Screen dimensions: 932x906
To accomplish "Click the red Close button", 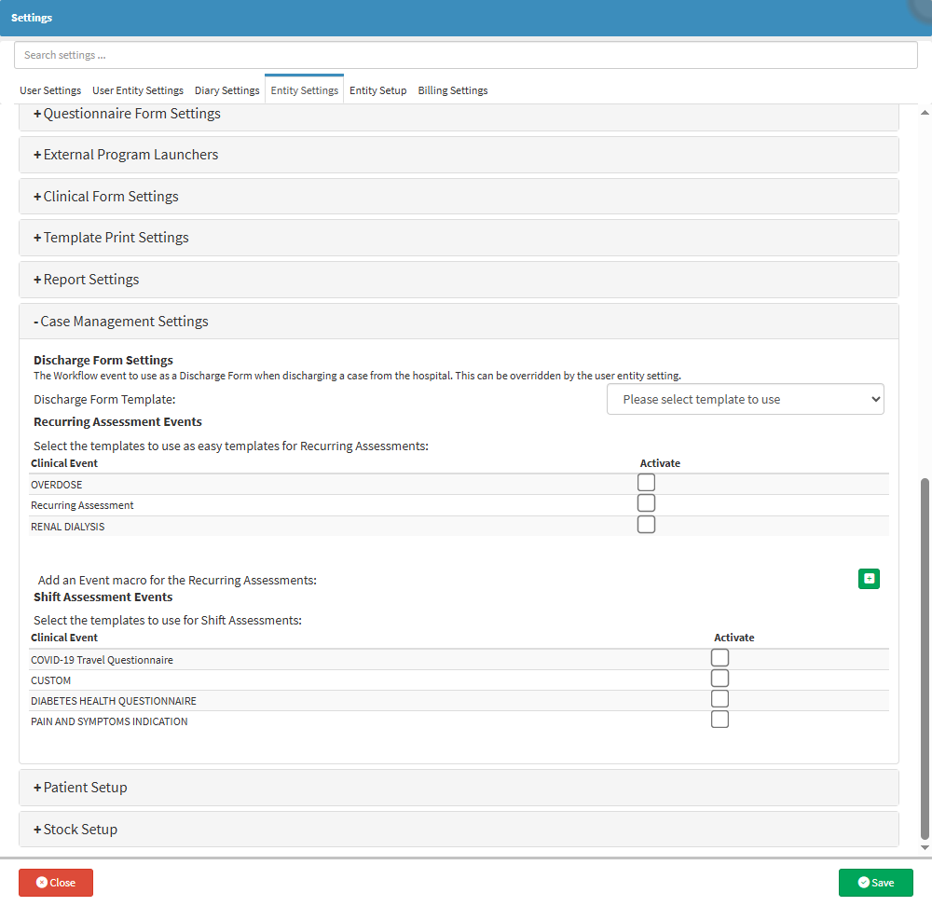I will (56, 883).
